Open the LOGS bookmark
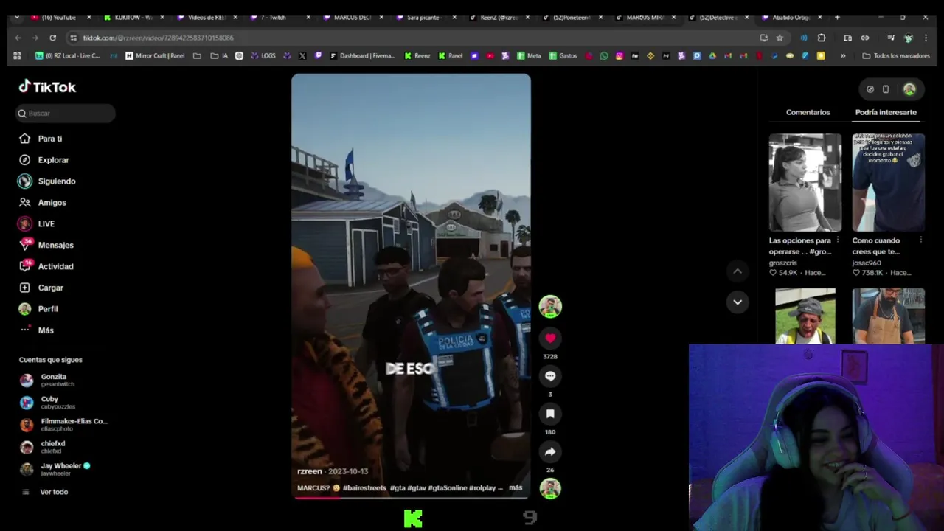 click(x=263, y=55)
